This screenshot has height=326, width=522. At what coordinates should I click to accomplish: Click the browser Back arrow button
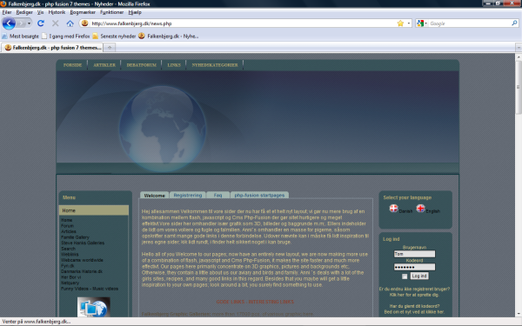(x=9, y=23)
